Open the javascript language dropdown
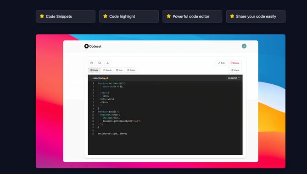Screen dimensions: 307x174 coord(234,78)
